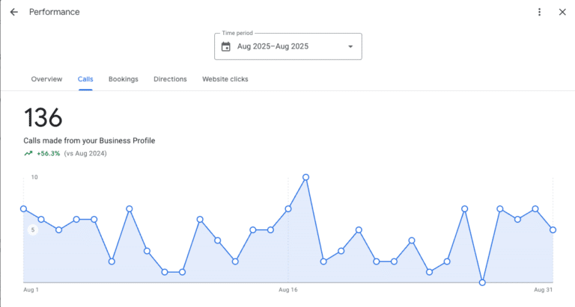This screenshot has width=575, height=307.
Task: Click the calendar icon in Time period
Action: coord(226,46)
